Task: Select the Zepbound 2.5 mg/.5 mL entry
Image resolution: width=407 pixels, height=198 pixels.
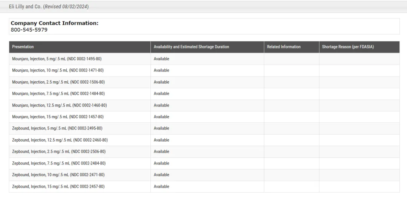Action: point(59,152)
